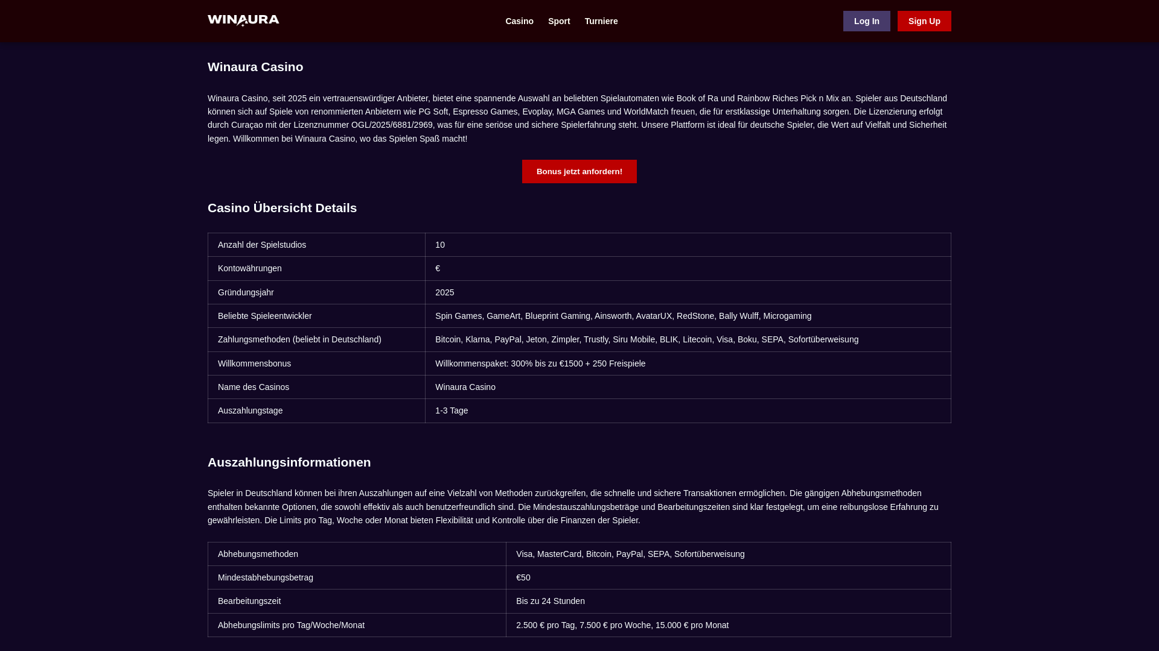Click the 'Name des Casinos' row label
Viewport: 1159px width, 651px height.
316,387
